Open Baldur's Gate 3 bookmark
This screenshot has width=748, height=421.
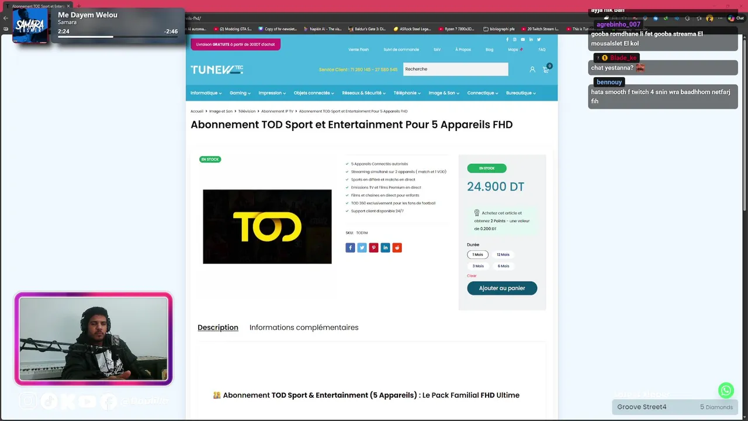click(367, 29)
